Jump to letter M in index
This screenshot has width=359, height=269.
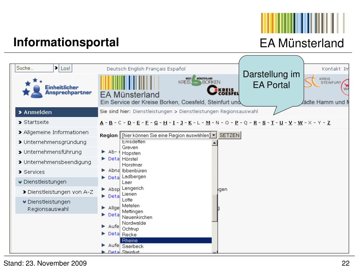[208, 123]
